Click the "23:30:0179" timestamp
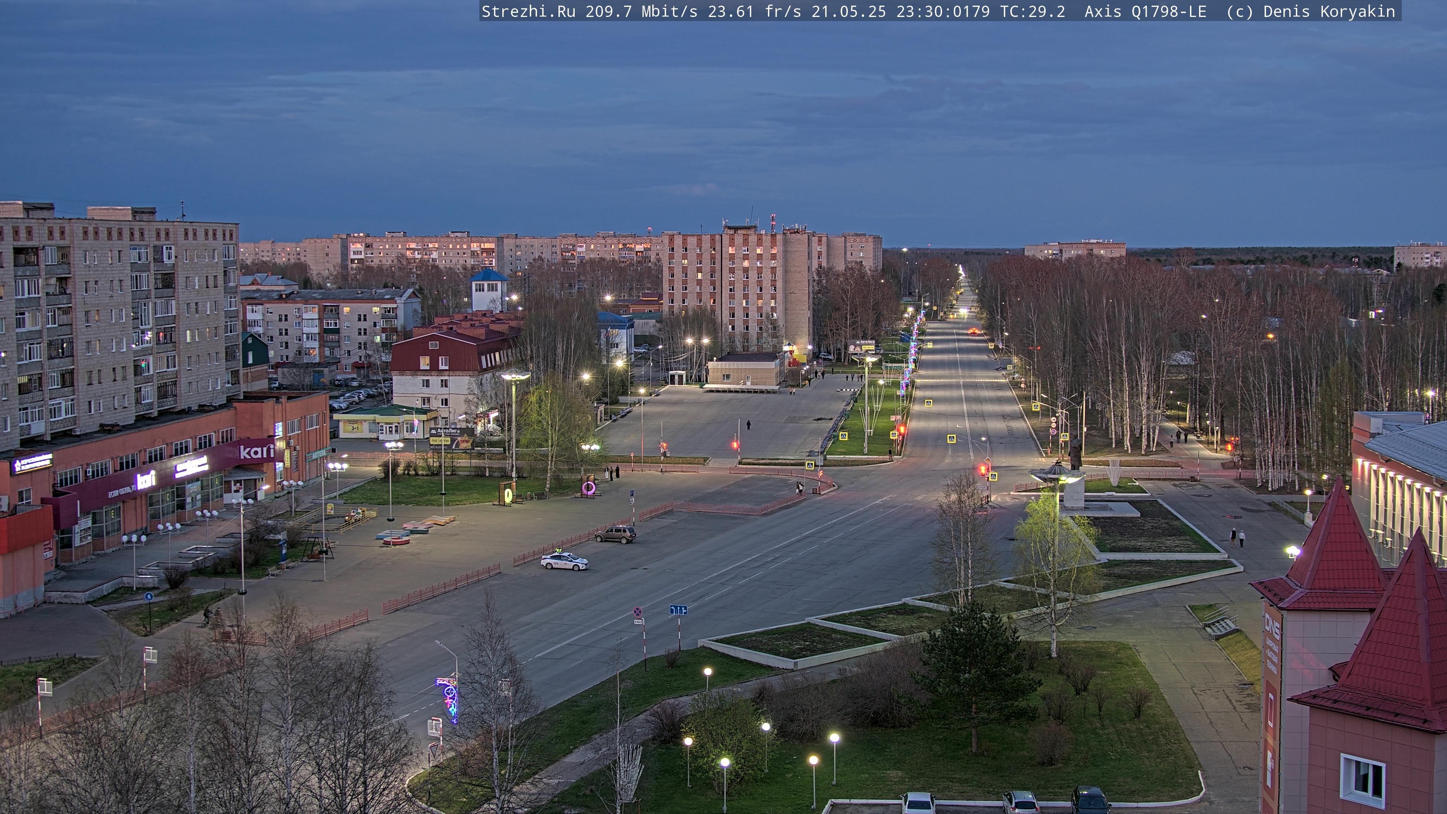 942,11
